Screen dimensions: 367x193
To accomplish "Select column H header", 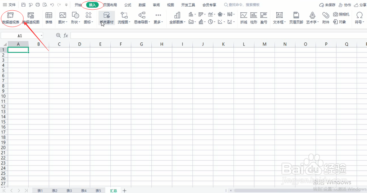I will click(x=162, y=44).
